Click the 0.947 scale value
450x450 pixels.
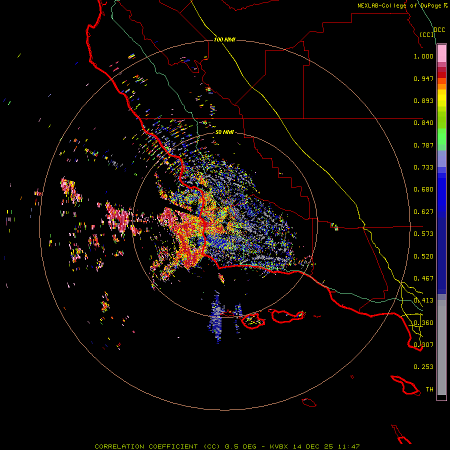(x=423, y=78)
